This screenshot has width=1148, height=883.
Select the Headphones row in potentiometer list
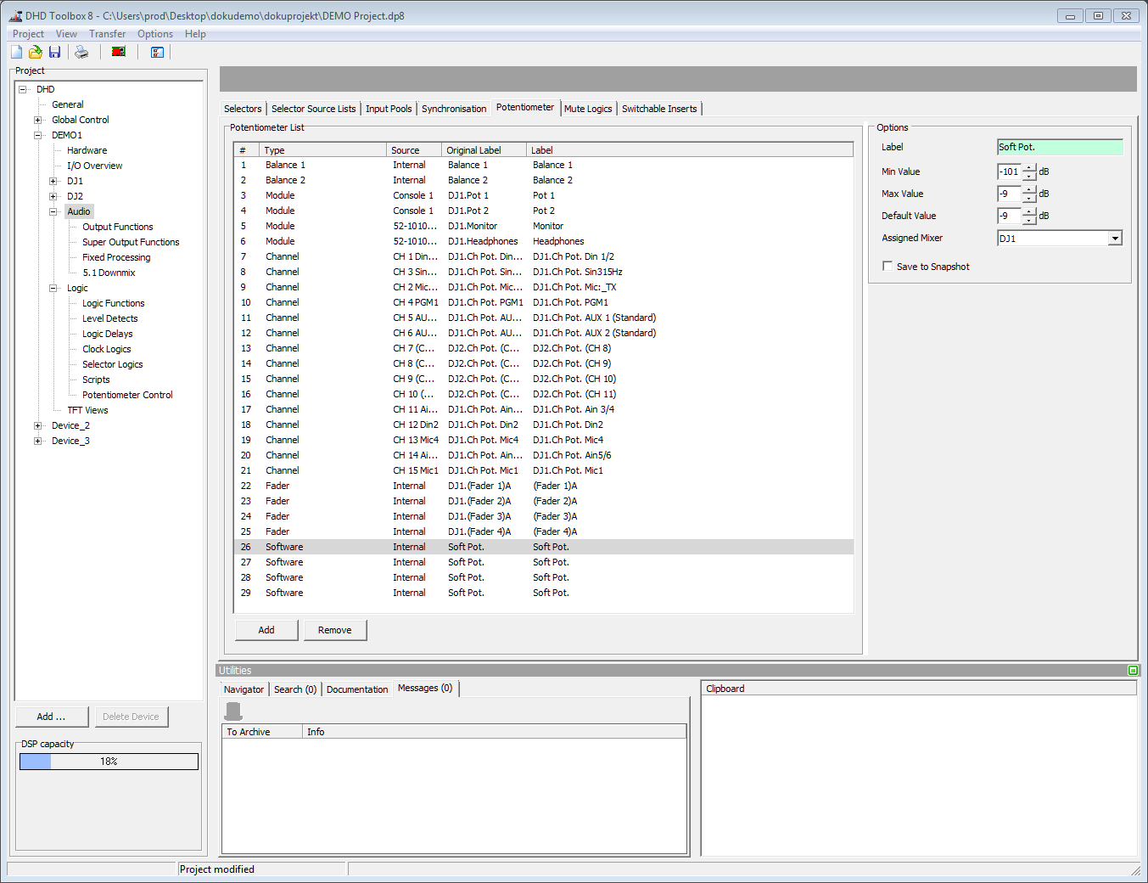pos(544,241)
